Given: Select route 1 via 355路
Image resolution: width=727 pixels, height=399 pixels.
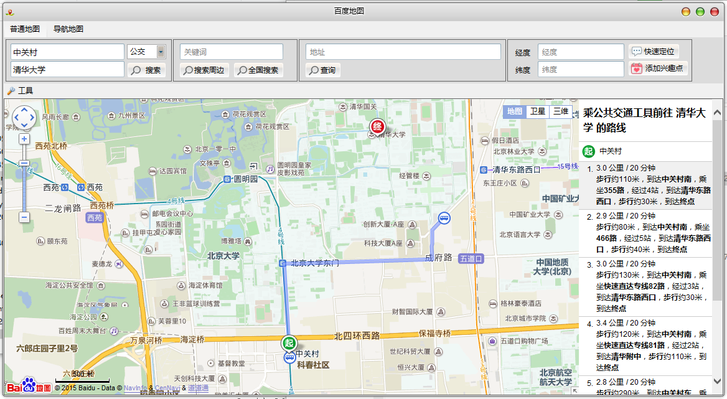Looking at the screenshot, I should [x=645, y=185].
